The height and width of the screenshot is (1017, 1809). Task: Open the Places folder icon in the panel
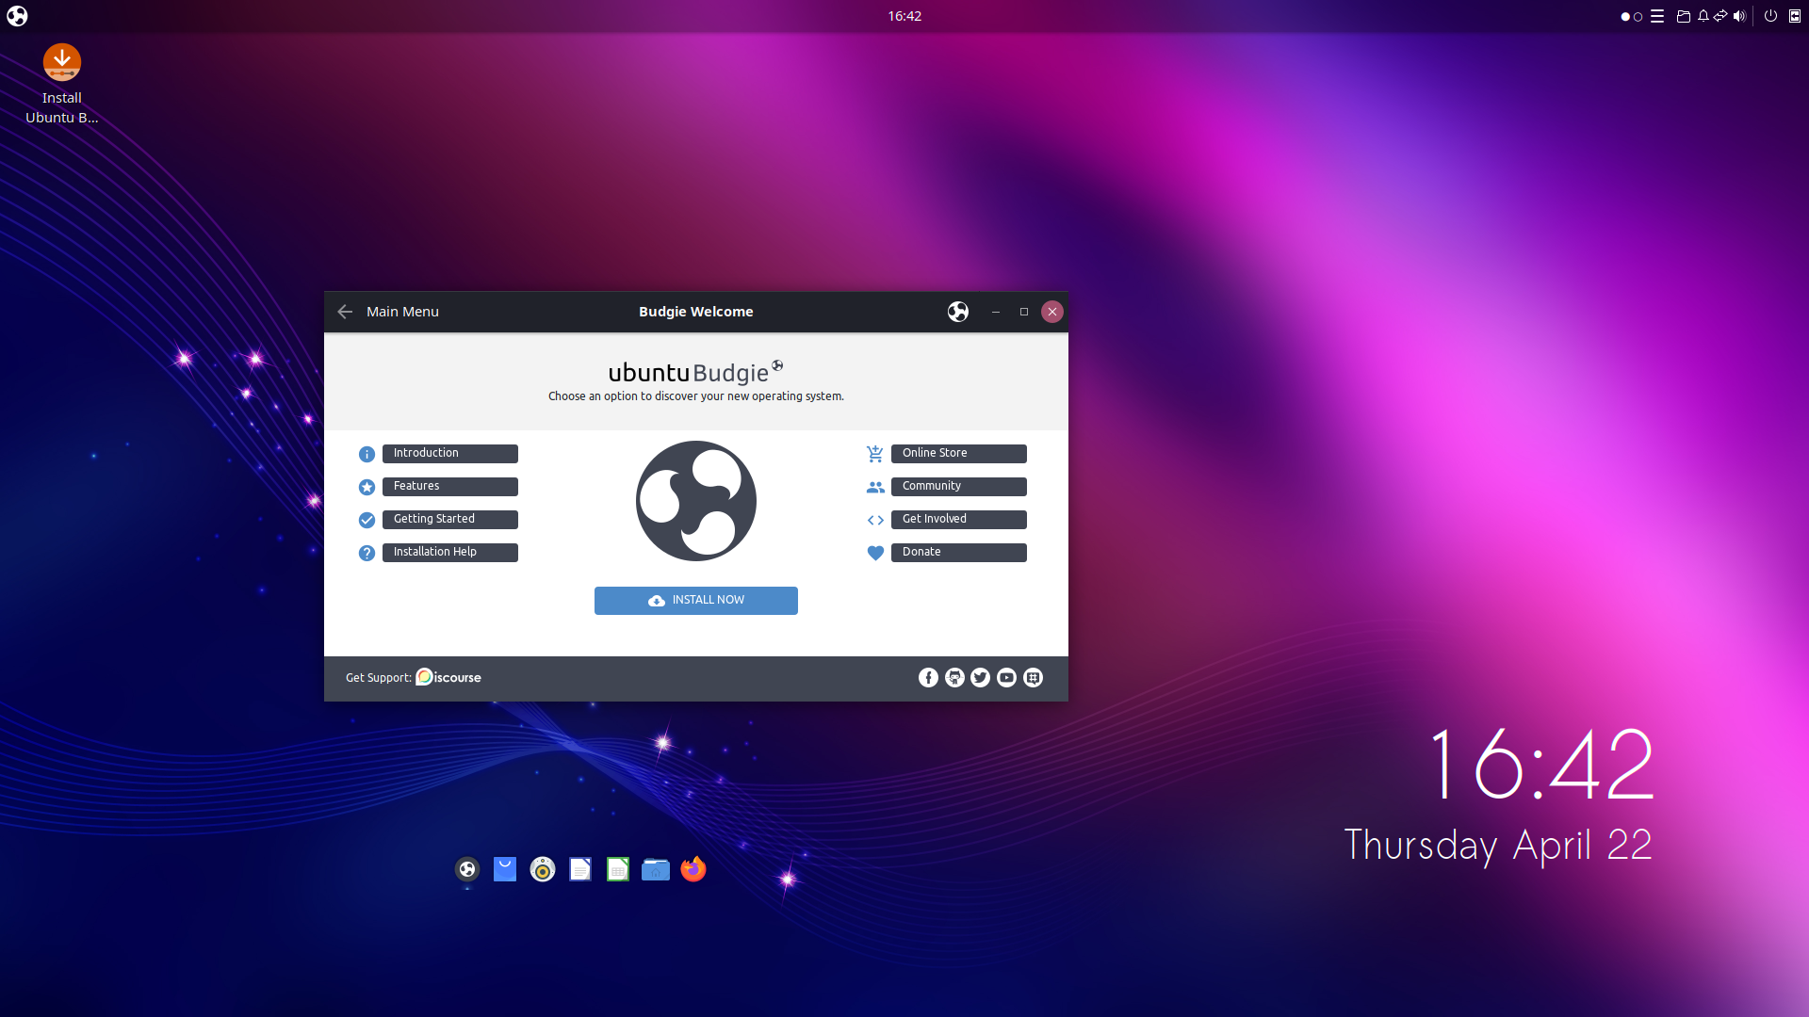tap(1684, 16)
